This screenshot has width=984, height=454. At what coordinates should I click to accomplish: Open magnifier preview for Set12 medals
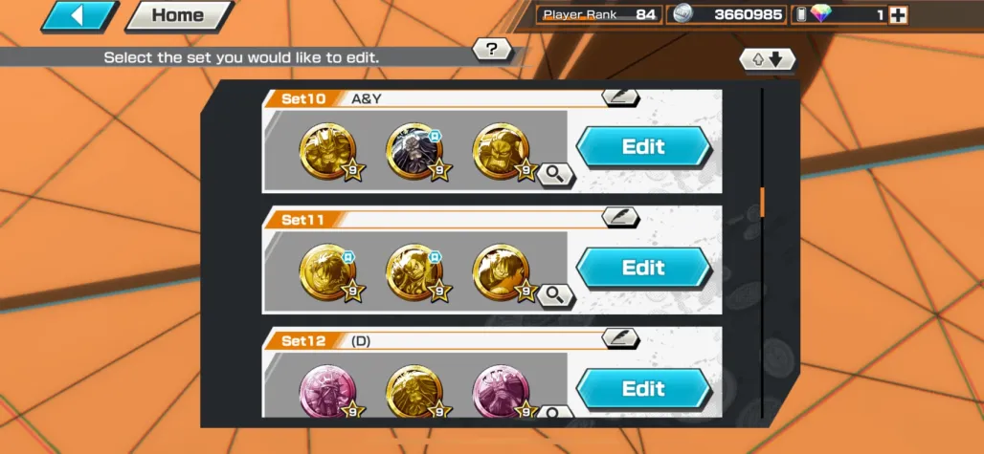tap(555, 412)
